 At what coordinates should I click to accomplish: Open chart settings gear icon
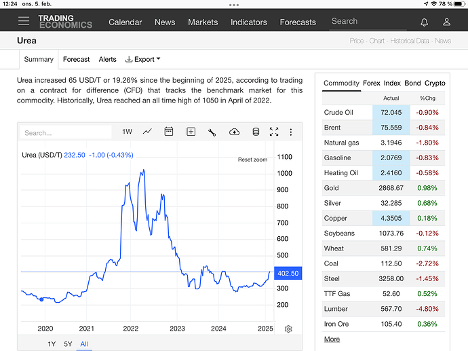[288, 329]
